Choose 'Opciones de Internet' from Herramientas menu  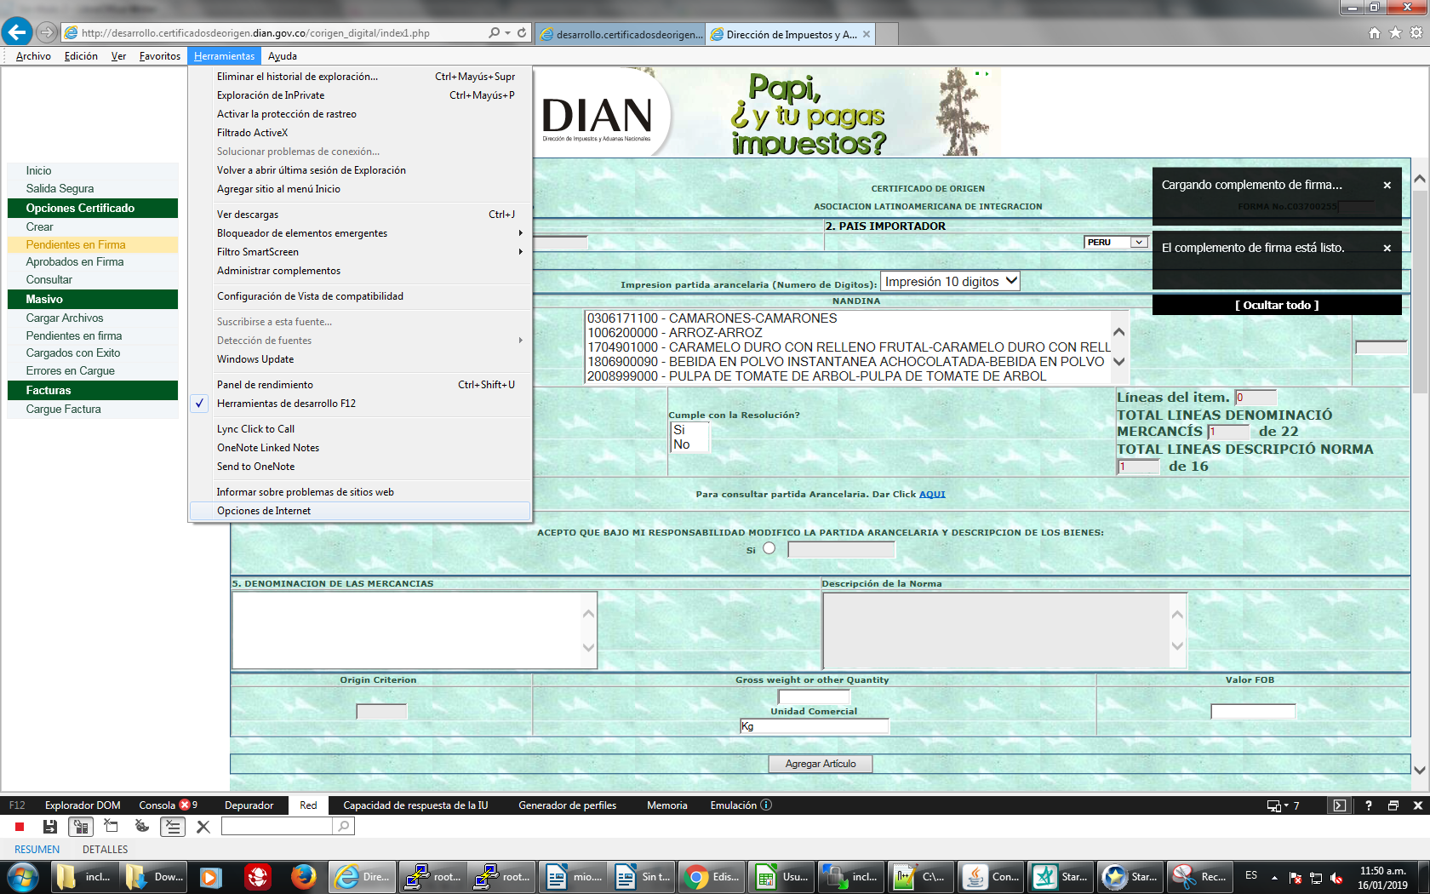pos(361,511)
